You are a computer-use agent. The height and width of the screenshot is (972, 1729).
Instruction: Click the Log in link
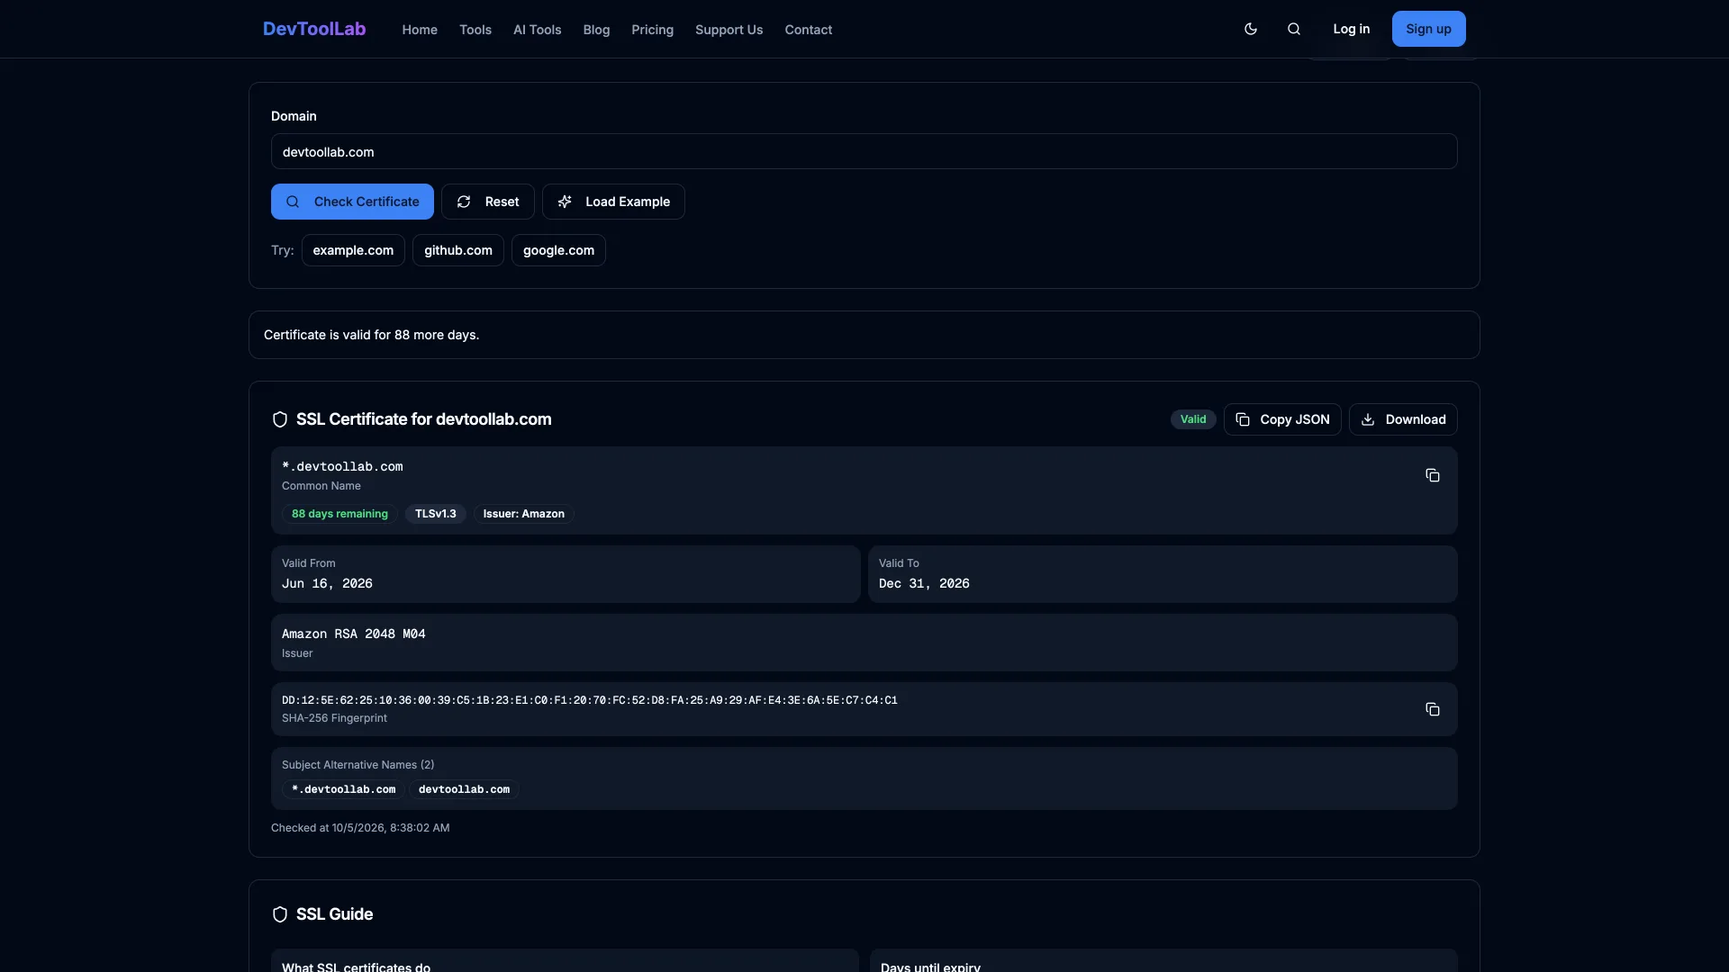tap(1352, 29)
